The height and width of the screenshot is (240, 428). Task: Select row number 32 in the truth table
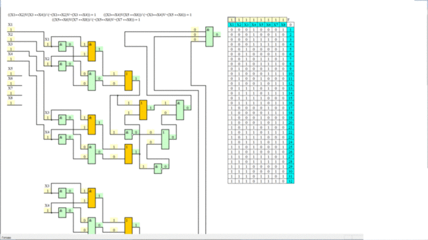(x=290, y=181)
